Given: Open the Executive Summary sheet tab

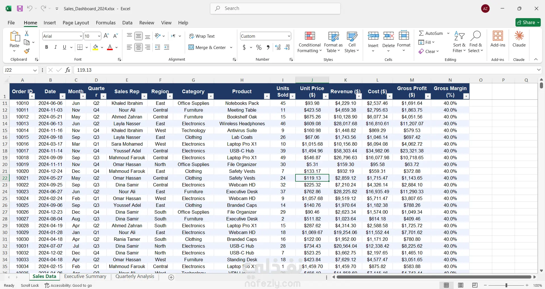Looking at the screenshot, I should point(85,277).
